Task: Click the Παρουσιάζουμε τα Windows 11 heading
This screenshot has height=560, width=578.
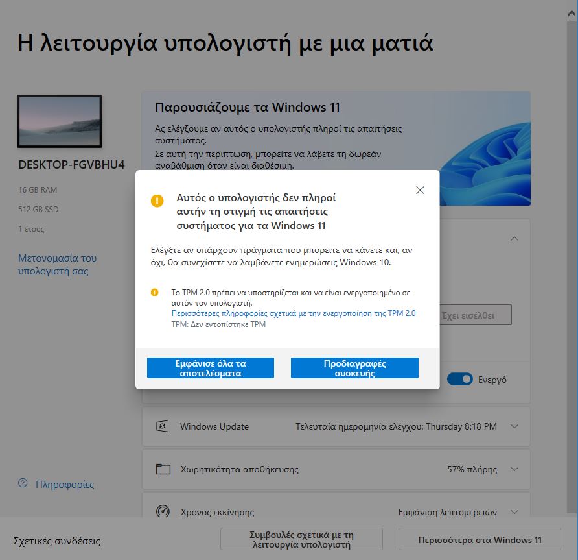Action: pos(248,107)
